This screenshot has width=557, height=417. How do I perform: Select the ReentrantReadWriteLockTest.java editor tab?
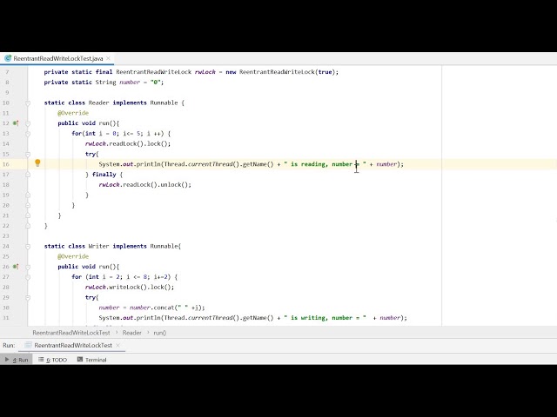pyautogui.click(x=58, y=58)
